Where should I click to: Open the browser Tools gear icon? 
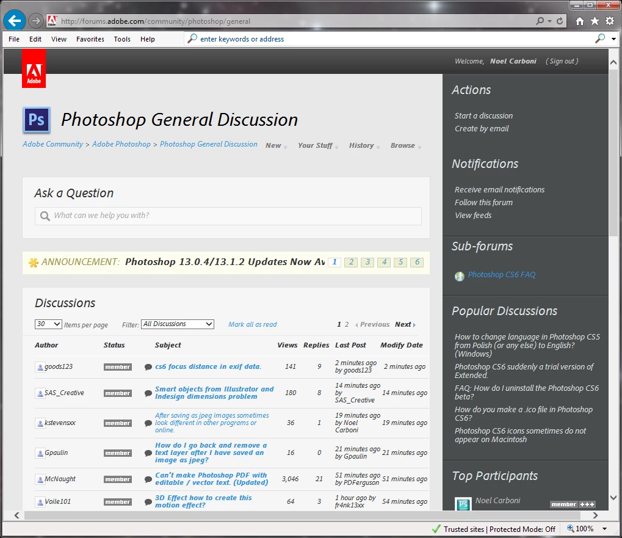click(x=610, y=21)
